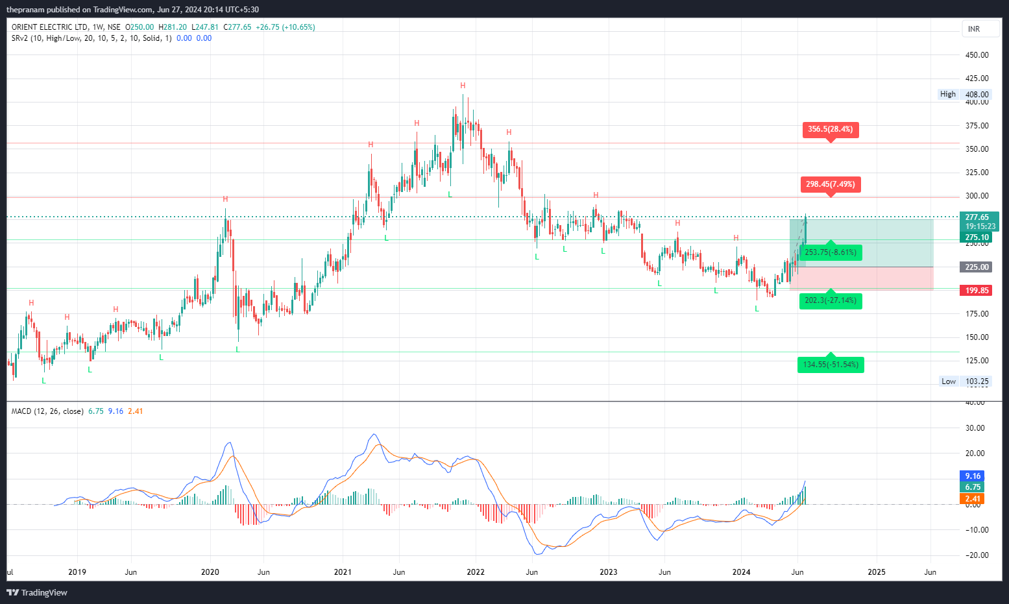The height and width of the screenshot is (604, 1009).
Task: Click the green 134.55(-51.54%) support label
Action: pyautogui.click(x=831, y=365)
